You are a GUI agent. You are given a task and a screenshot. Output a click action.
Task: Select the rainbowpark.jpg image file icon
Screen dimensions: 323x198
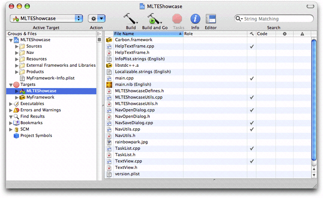[x=109, y=142]
